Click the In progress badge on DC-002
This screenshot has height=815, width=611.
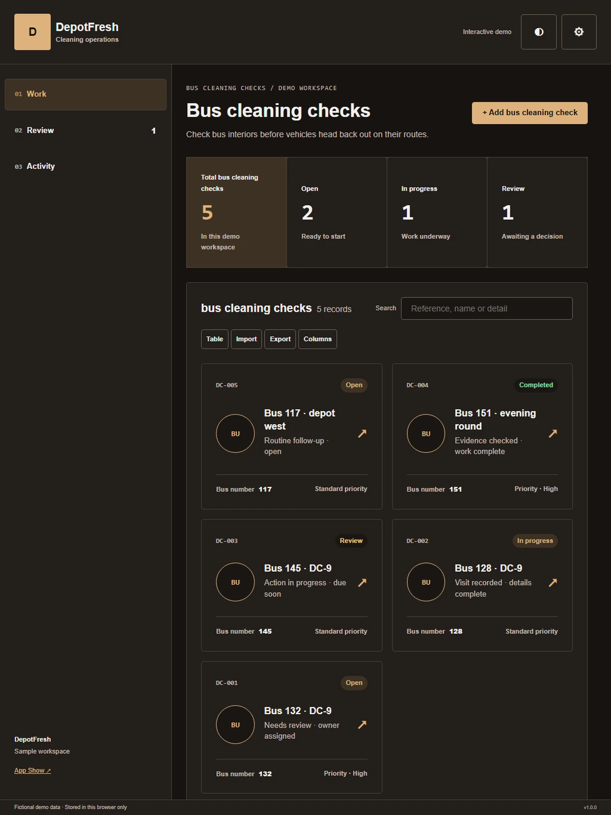tap(535, 541)
